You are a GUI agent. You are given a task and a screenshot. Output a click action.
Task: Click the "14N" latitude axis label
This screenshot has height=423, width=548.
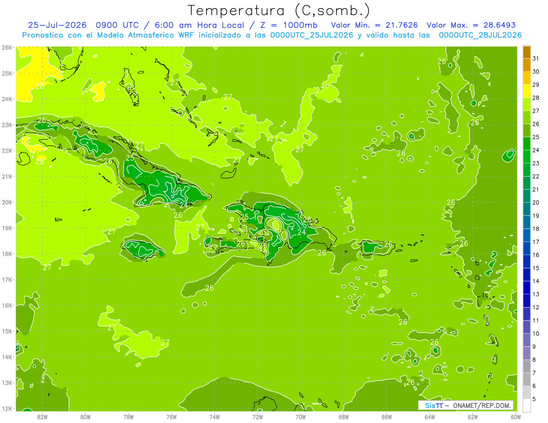pyautogui.click(x=6, y=357)
